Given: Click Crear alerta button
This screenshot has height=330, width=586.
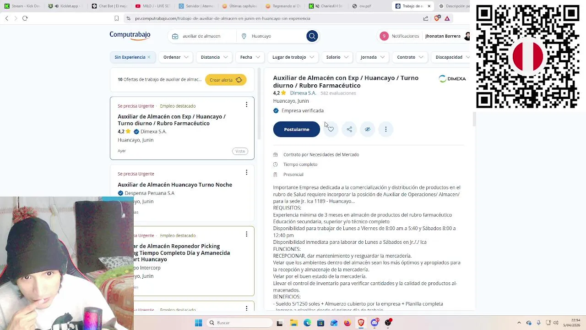Looking at the screenshot, I should coord(226,80).
